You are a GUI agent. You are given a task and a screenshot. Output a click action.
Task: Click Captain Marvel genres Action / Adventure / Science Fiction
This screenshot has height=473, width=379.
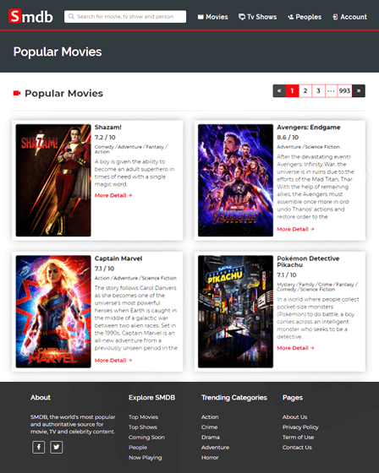pyautogui.click(x=135, y=278)
